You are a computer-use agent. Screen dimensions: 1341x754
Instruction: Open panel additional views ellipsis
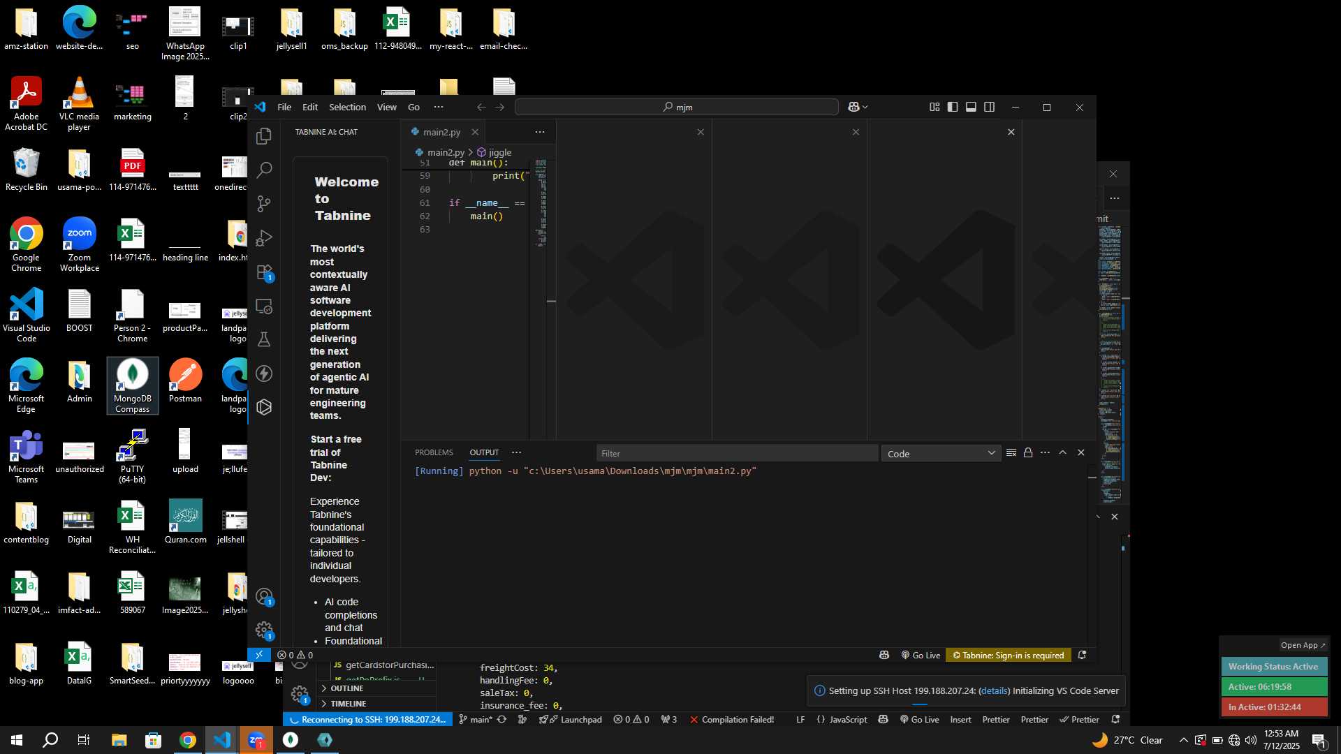click(517, 452)
